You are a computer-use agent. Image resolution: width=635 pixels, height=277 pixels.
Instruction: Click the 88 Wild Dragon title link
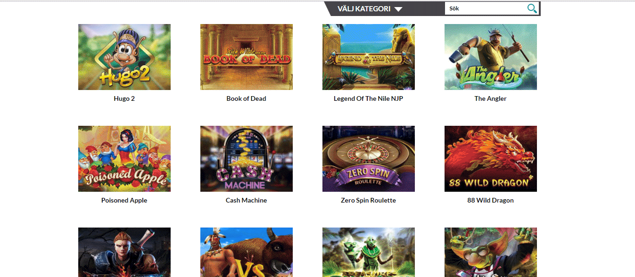490,200
